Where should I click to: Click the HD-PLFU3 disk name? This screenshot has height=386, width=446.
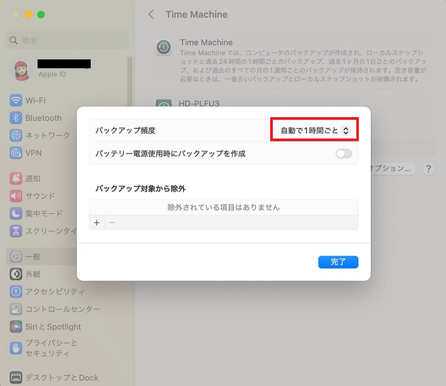click(199, 103)
